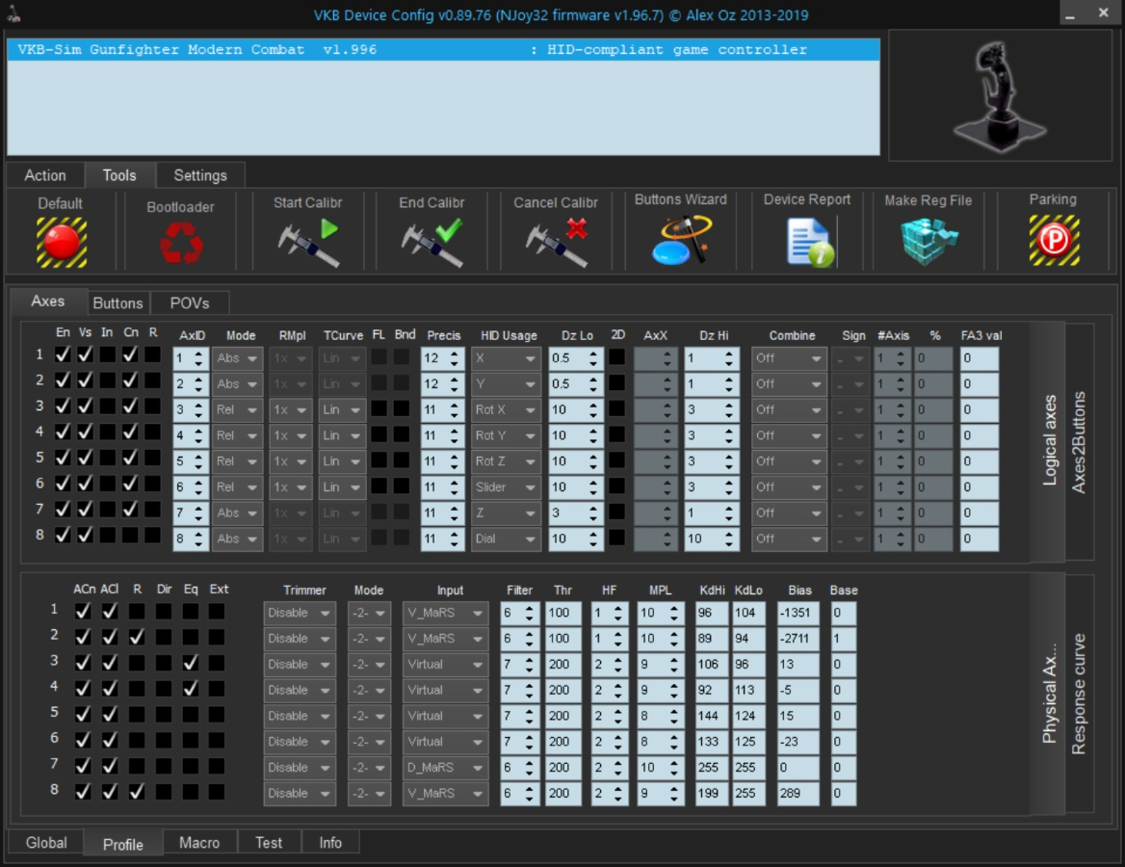Click the red Default reset icon

[62, 242]
